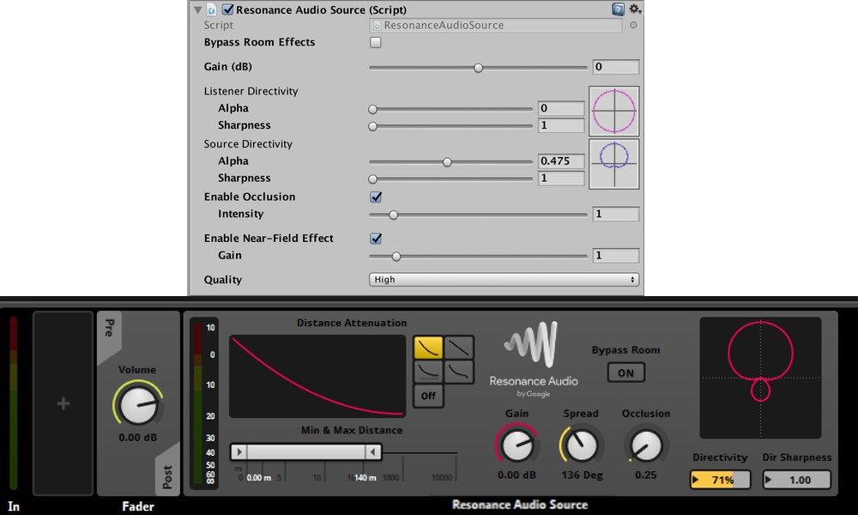Select the bottom-left attenuation curve with underline
Image resolution: width=858 pixels, height=515 pixels.
point(427,371)
